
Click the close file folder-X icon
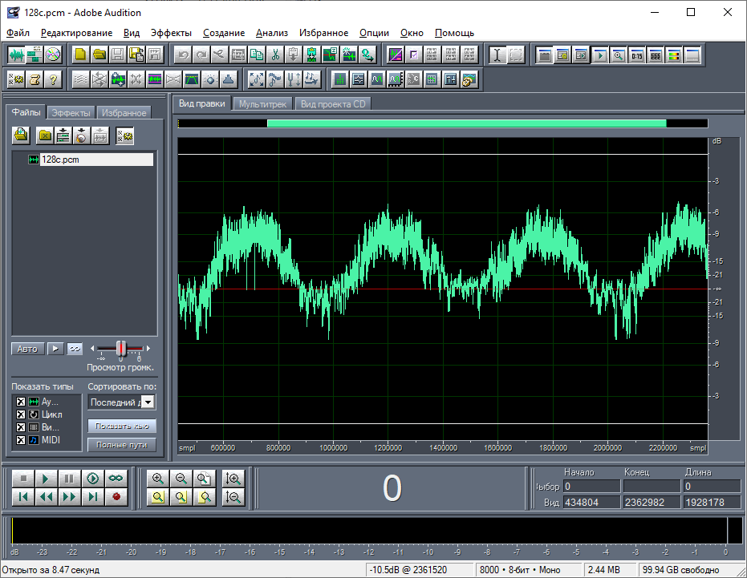pos(45,135)
